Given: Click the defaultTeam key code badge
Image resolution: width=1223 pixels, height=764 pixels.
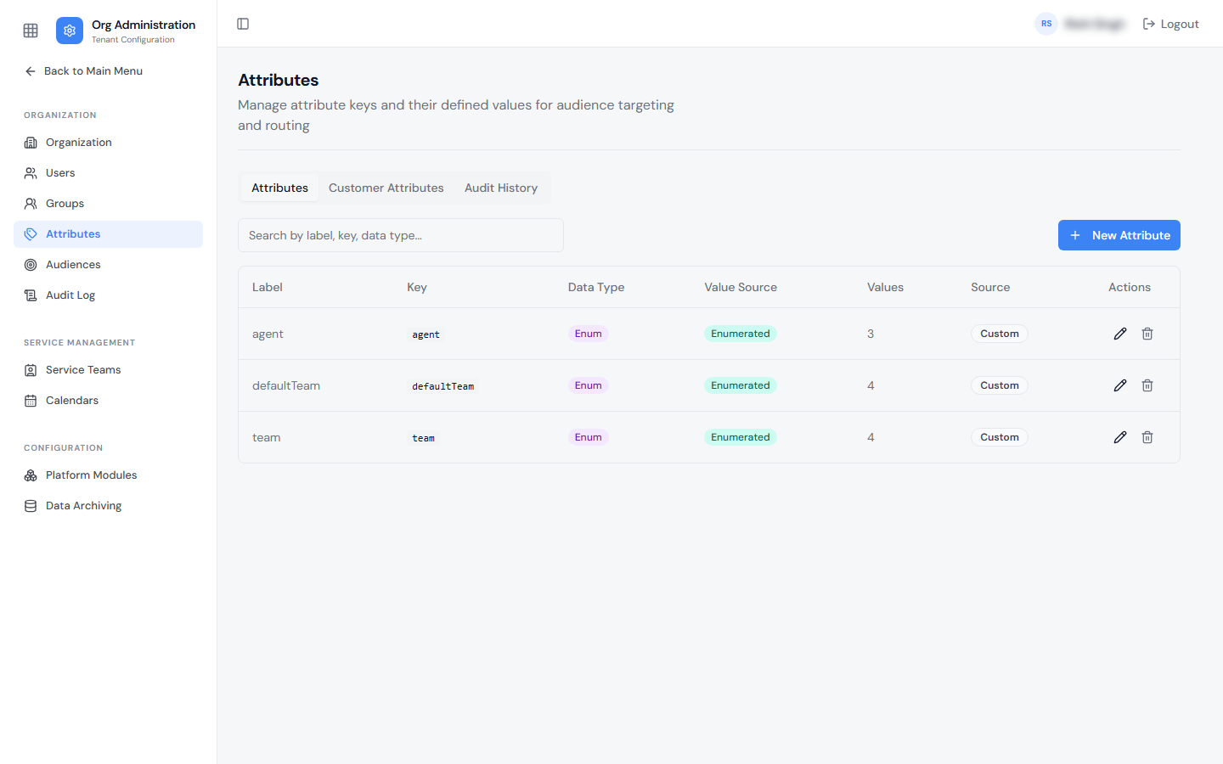Looking at the screenshot, I should pyautogui.click(x=443, y=386).
